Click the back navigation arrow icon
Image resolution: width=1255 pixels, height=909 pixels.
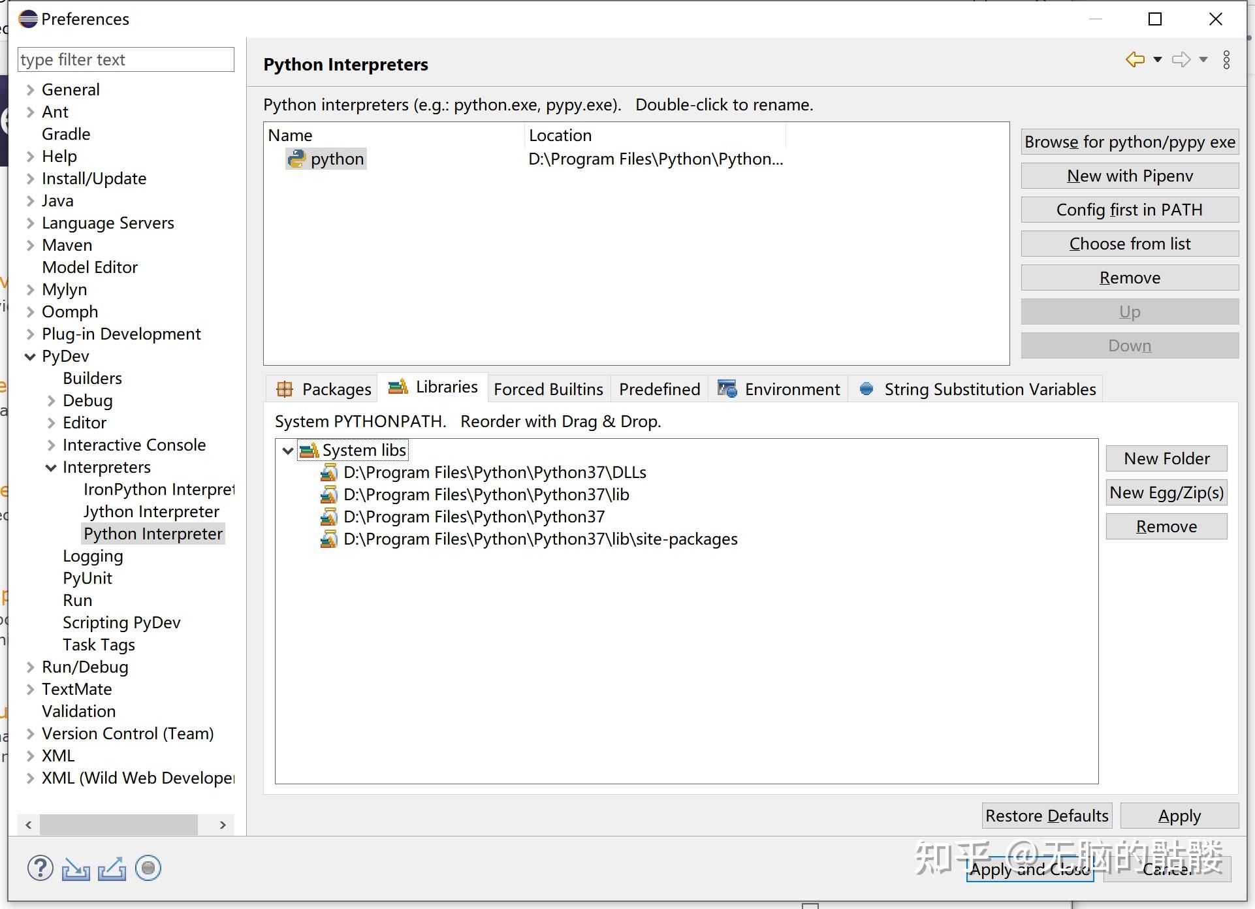click(x=1136, y=59)
